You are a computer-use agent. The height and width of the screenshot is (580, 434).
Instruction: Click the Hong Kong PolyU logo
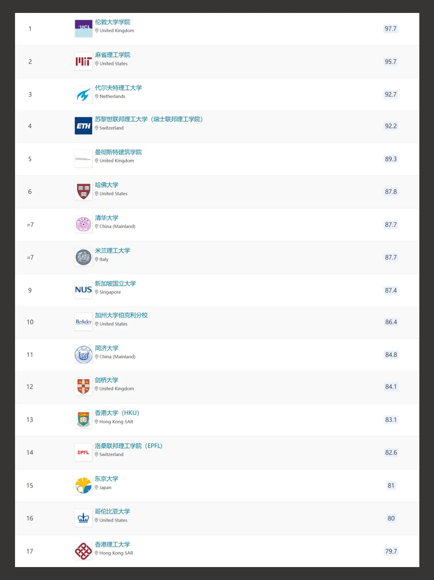(x=84, y=551)
